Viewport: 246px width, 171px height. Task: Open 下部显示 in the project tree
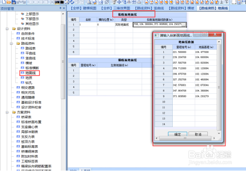30,19
